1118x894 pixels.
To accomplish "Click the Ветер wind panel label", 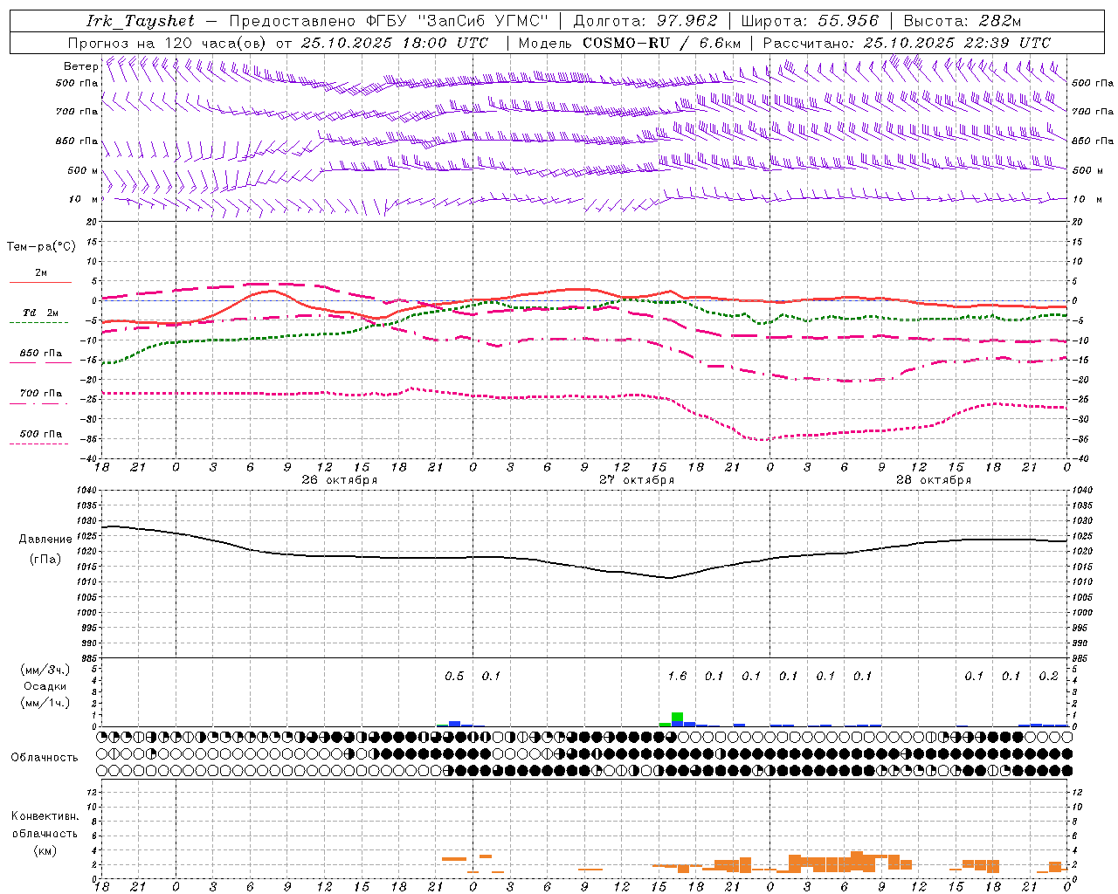I will (80, 66).
